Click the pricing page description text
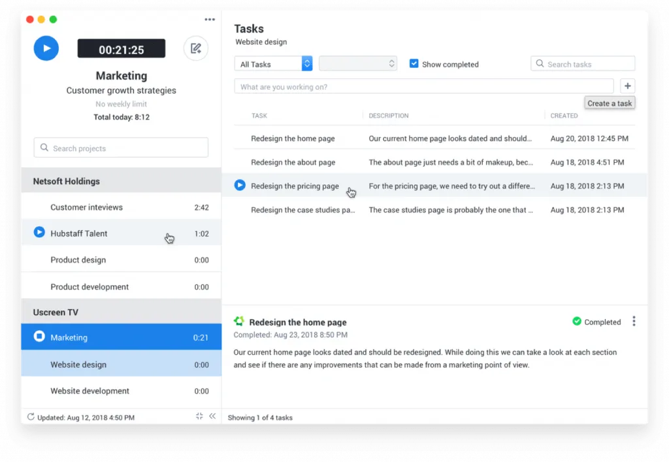 click(x=452, y=186)
